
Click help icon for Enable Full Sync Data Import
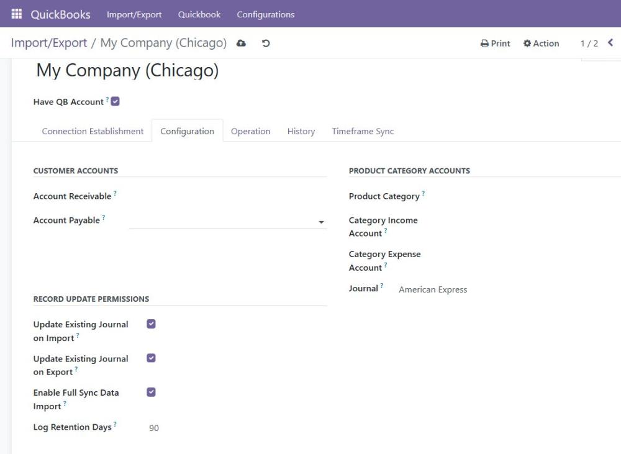click(65, 403)
